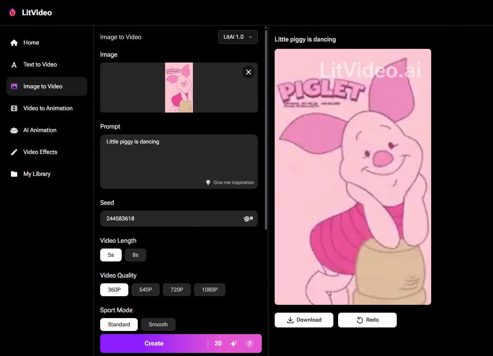Select 5s video length
Viewport: 493px width, 356px height.
click(x=111, y=255)
